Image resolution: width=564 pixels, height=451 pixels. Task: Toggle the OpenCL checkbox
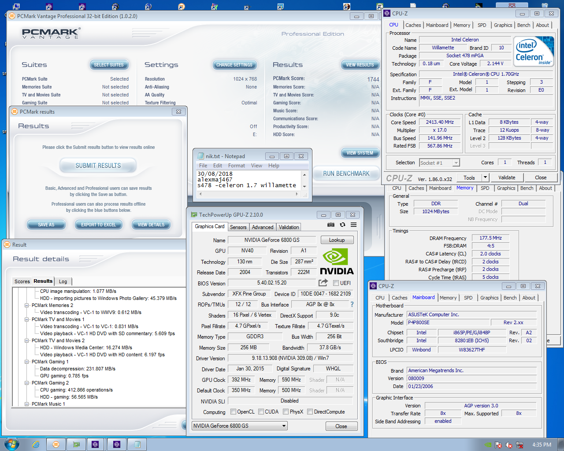tap(234, 412)
